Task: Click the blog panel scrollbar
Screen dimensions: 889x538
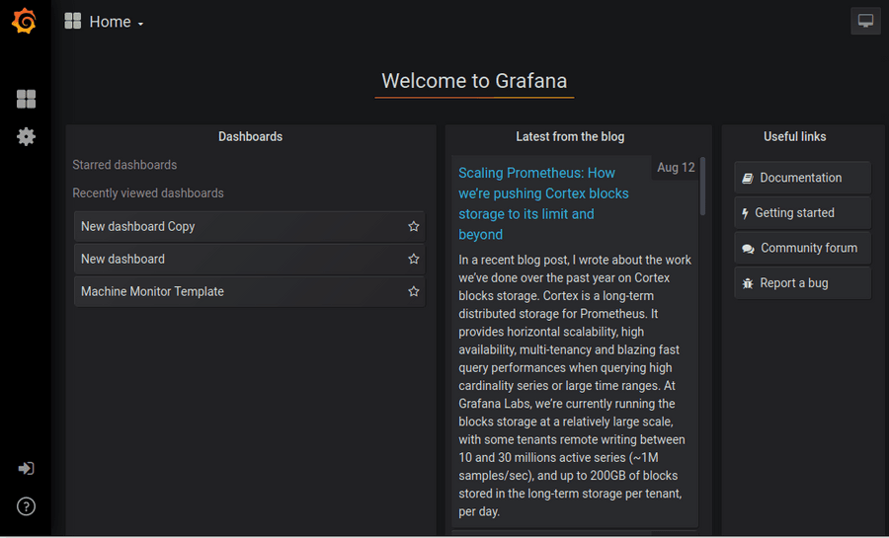Action: pos(702,187)
